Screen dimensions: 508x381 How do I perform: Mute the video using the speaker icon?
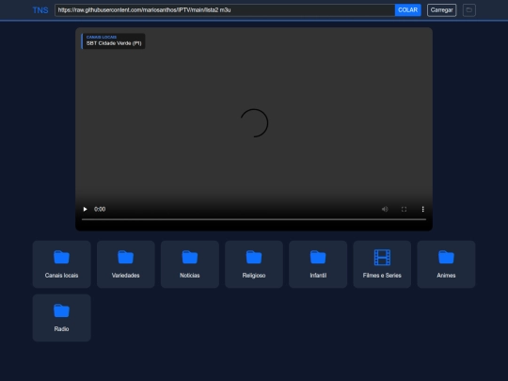coord(385,209)
